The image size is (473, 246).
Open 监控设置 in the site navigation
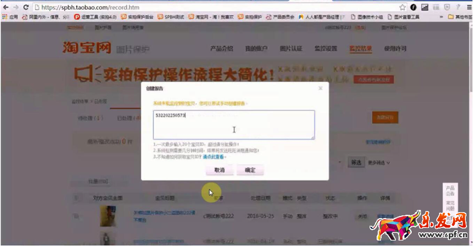[326, 49]
